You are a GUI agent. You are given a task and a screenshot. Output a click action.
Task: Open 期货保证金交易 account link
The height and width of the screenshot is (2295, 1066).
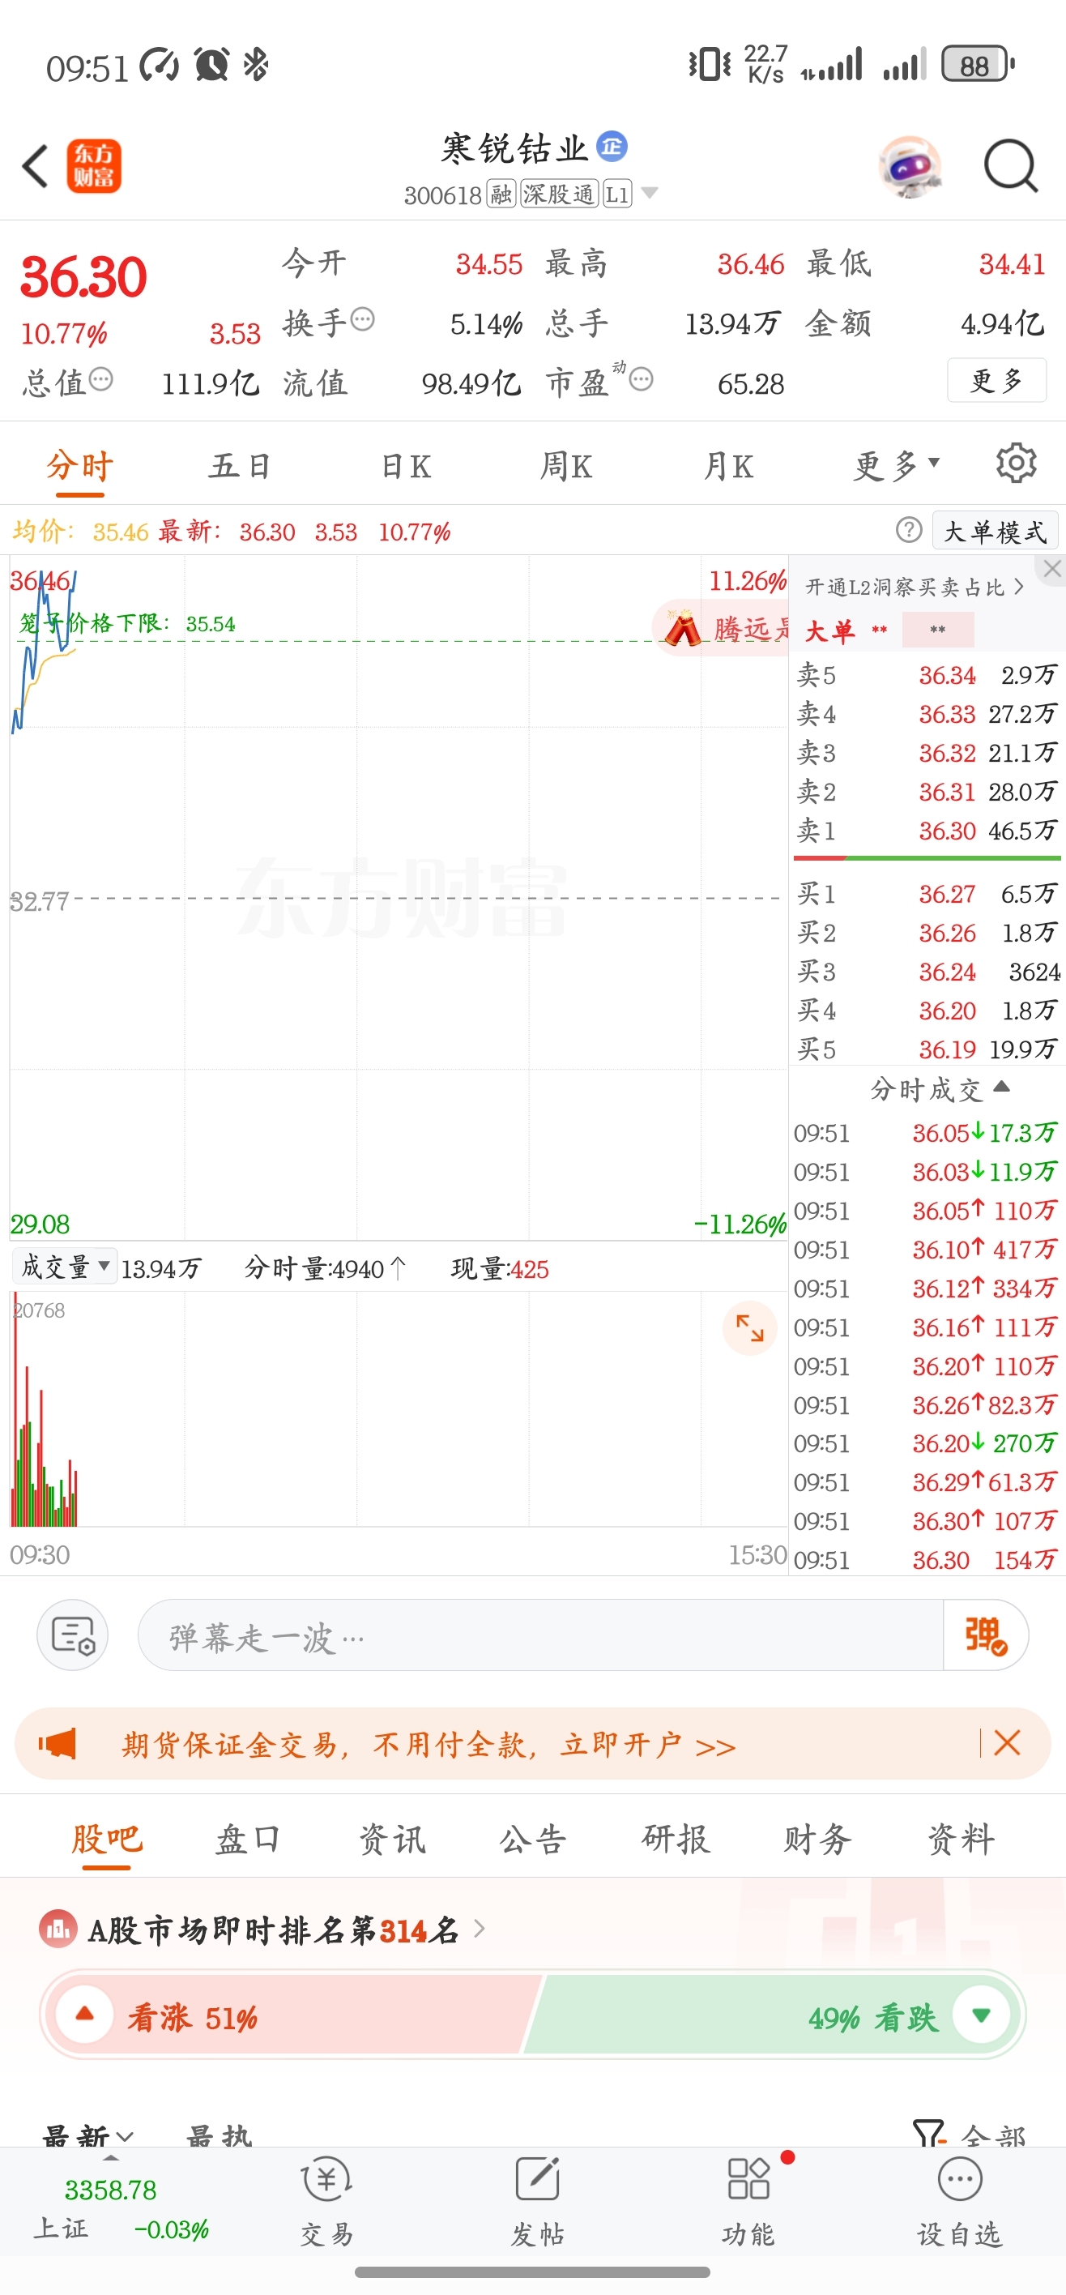[x=429, y=1745]
